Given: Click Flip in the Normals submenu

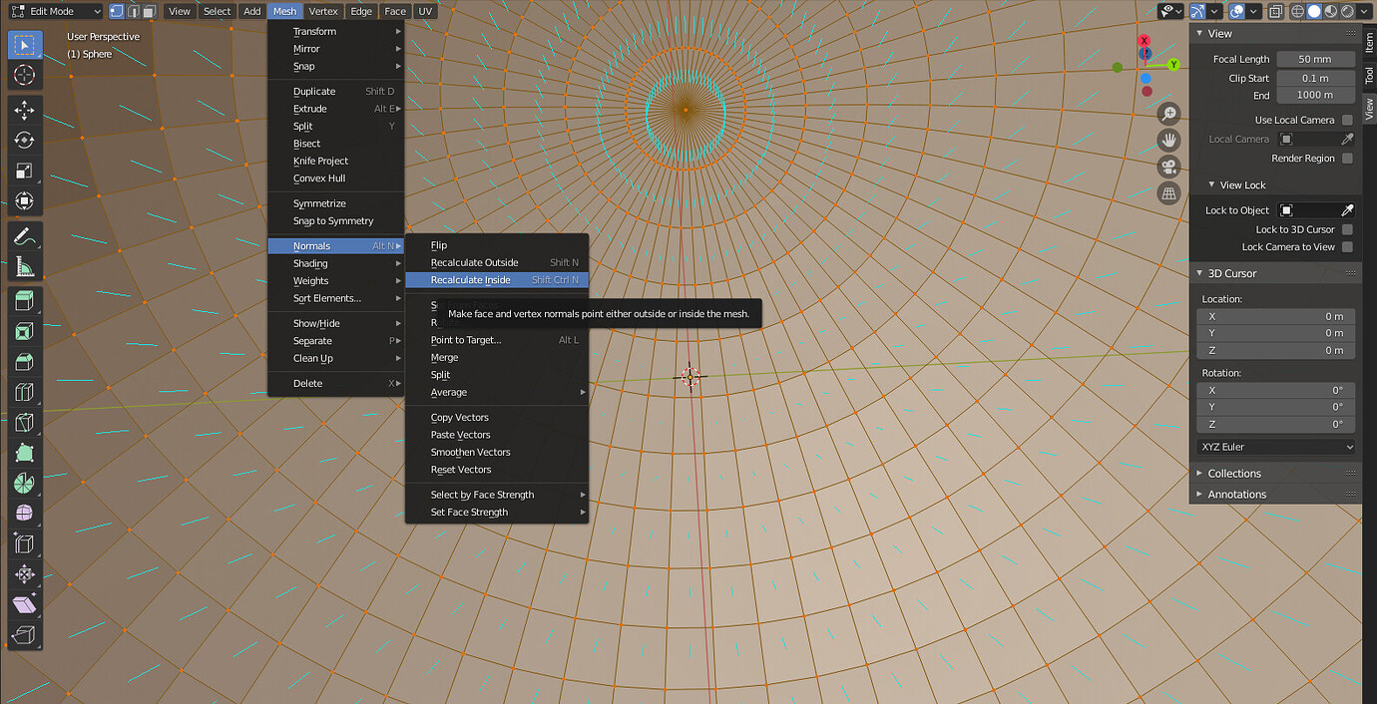Looking at the screenshot, I should point(438,245).
